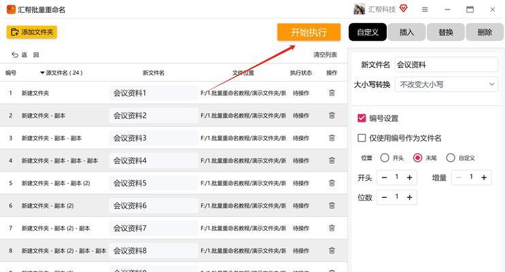Edit the 新文件名 input field 会议资料

pos(446,65)
